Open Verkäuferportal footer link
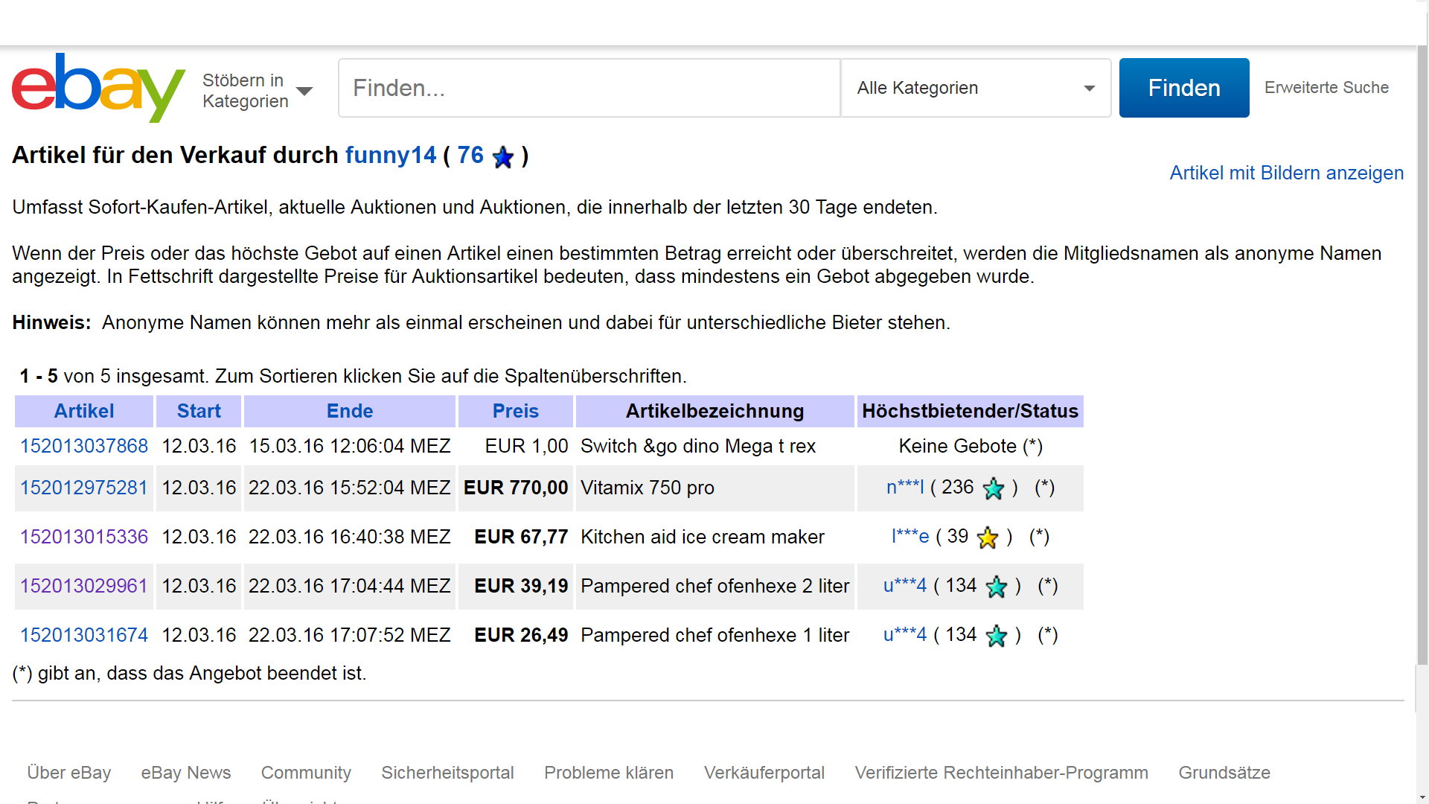Viewport: 1429px width, 804px height. point(764,773)
